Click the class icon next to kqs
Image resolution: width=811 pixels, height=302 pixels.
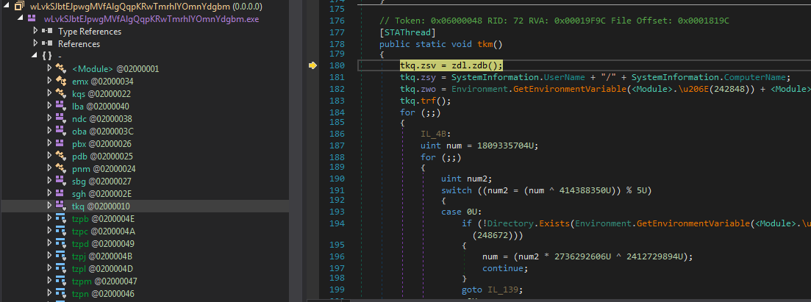pyautogui.click(x=61, y=93)
